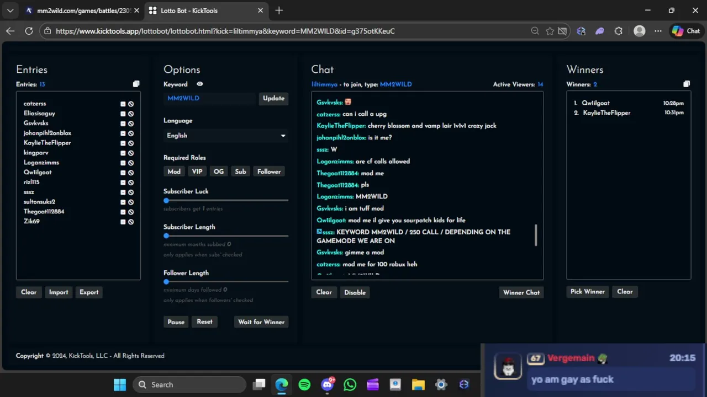Clear the entries list
Viewport: 707px width, 397px height.
(29, 292)
